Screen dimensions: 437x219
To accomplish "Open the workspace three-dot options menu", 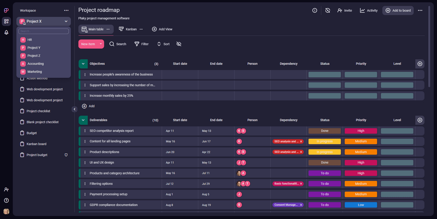I will coord(66,11).
